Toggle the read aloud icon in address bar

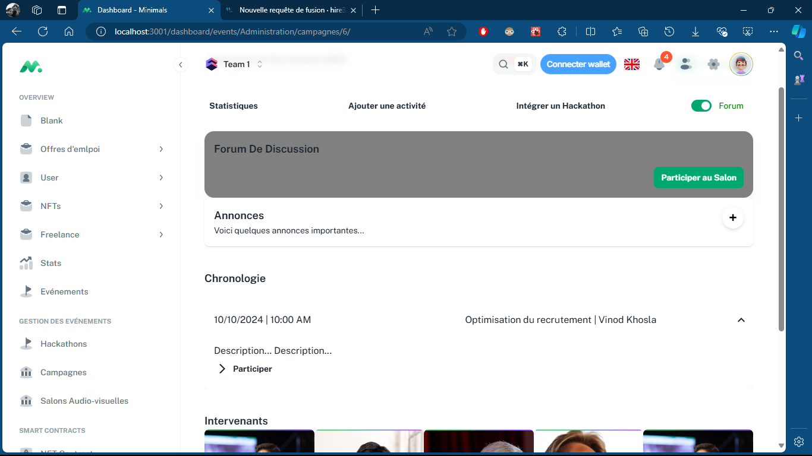tap(428, 31)
